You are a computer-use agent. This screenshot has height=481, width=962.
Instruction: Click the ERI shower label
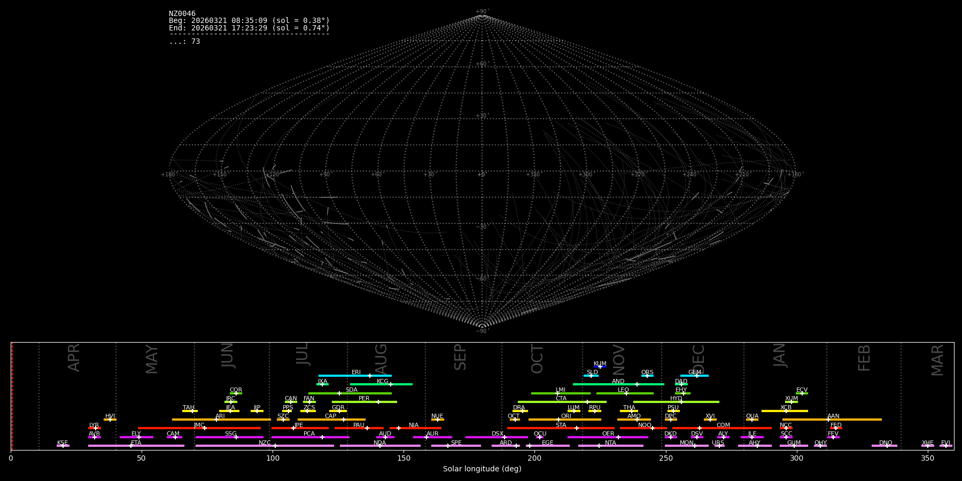pos(356,373)
